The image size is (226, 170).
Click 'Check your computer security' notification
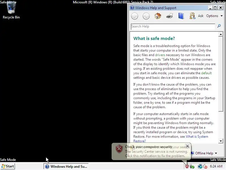pos(149,147)
